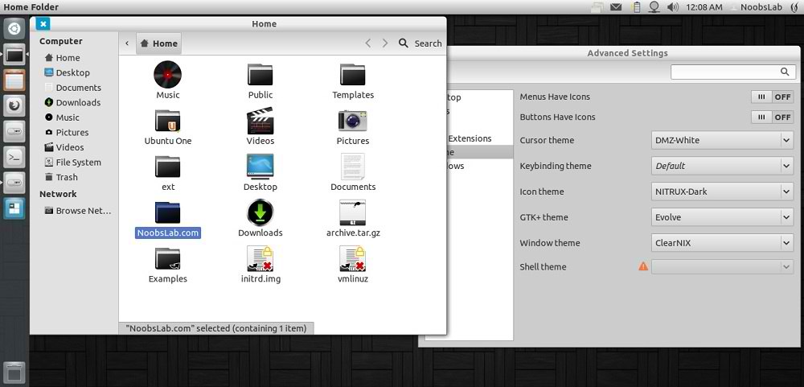Open the Keybinding theme dropdown

click(x=722, y=166)
